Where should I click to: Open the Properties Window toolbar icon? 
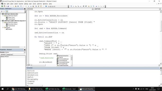pyautogui.click(x=38, y=6)
